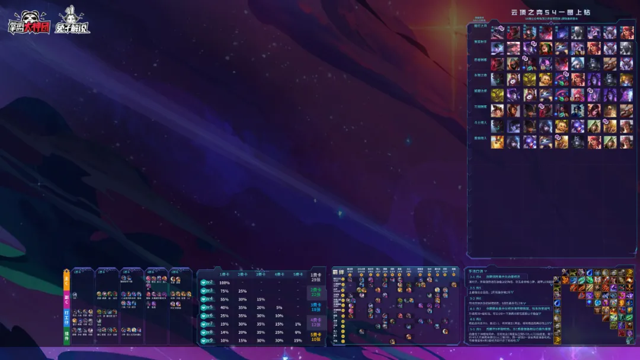Click the 兔子解说 rabbit logo
Viewport: 640px width, 360px height.
coord(72,20)
